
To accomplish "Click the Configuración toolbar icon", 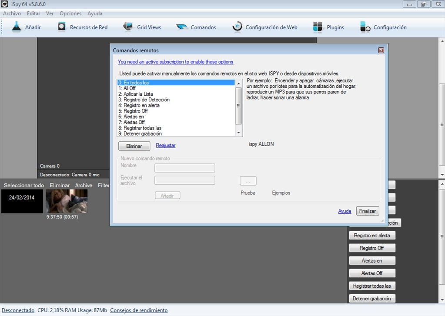I will (365, 27).
